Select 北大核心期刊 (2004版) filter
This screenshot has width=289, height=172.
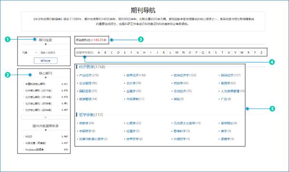39,110
